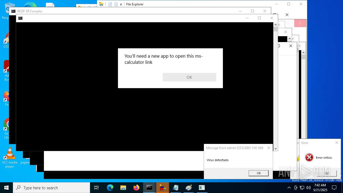Click the colored blocks app on the taskbar
Viewport: 343px width, 193px height.
[162, 188]
